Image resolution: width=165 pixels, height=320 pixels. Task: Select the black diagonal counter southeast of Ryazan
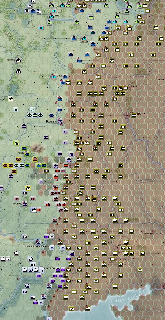[139, 38]
